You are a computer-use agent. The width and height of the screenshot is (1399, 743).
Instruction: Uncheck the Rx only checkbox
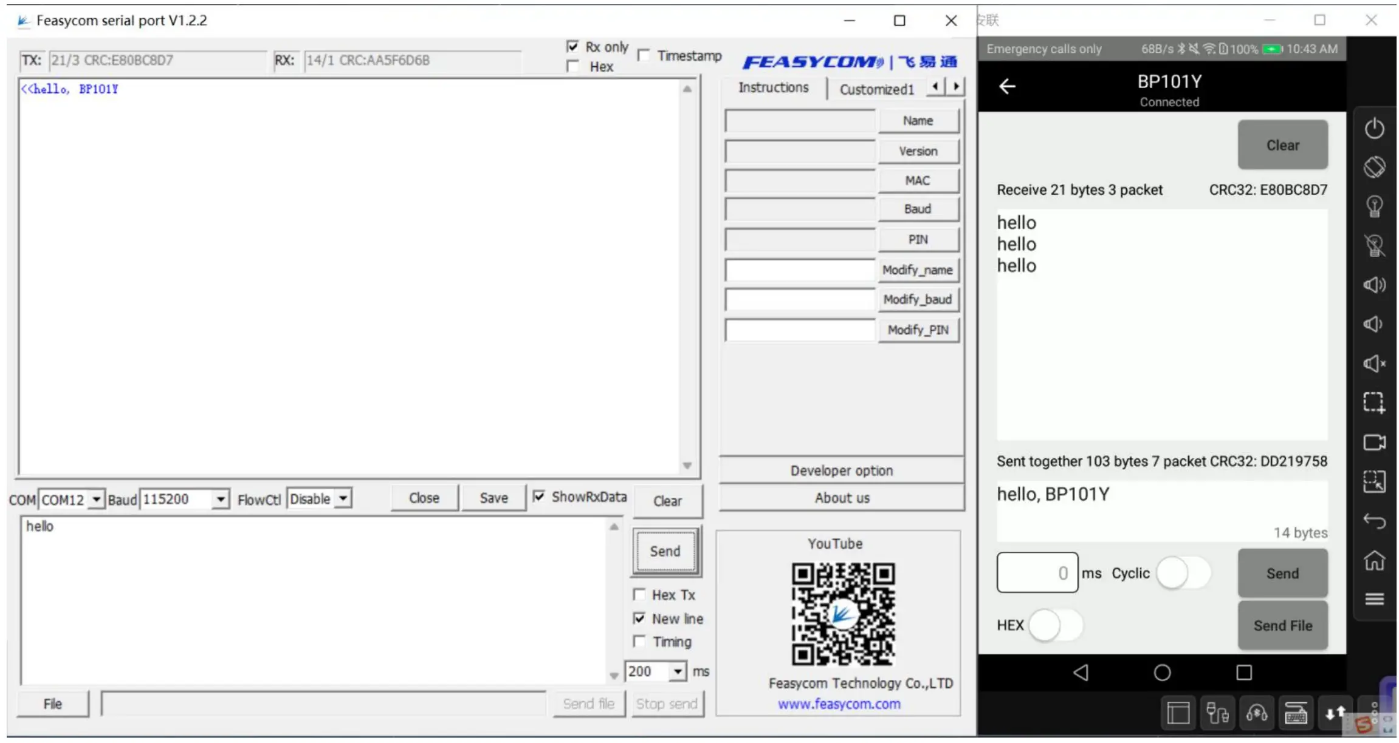tap(572, 47)
